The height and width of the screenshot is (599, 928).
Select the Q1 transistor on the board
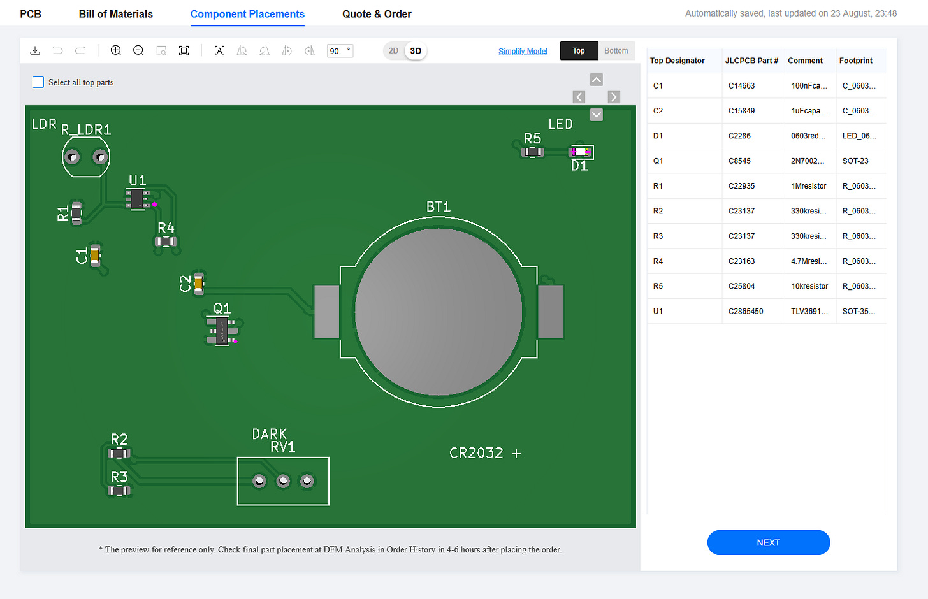click(x=222, y=331)
